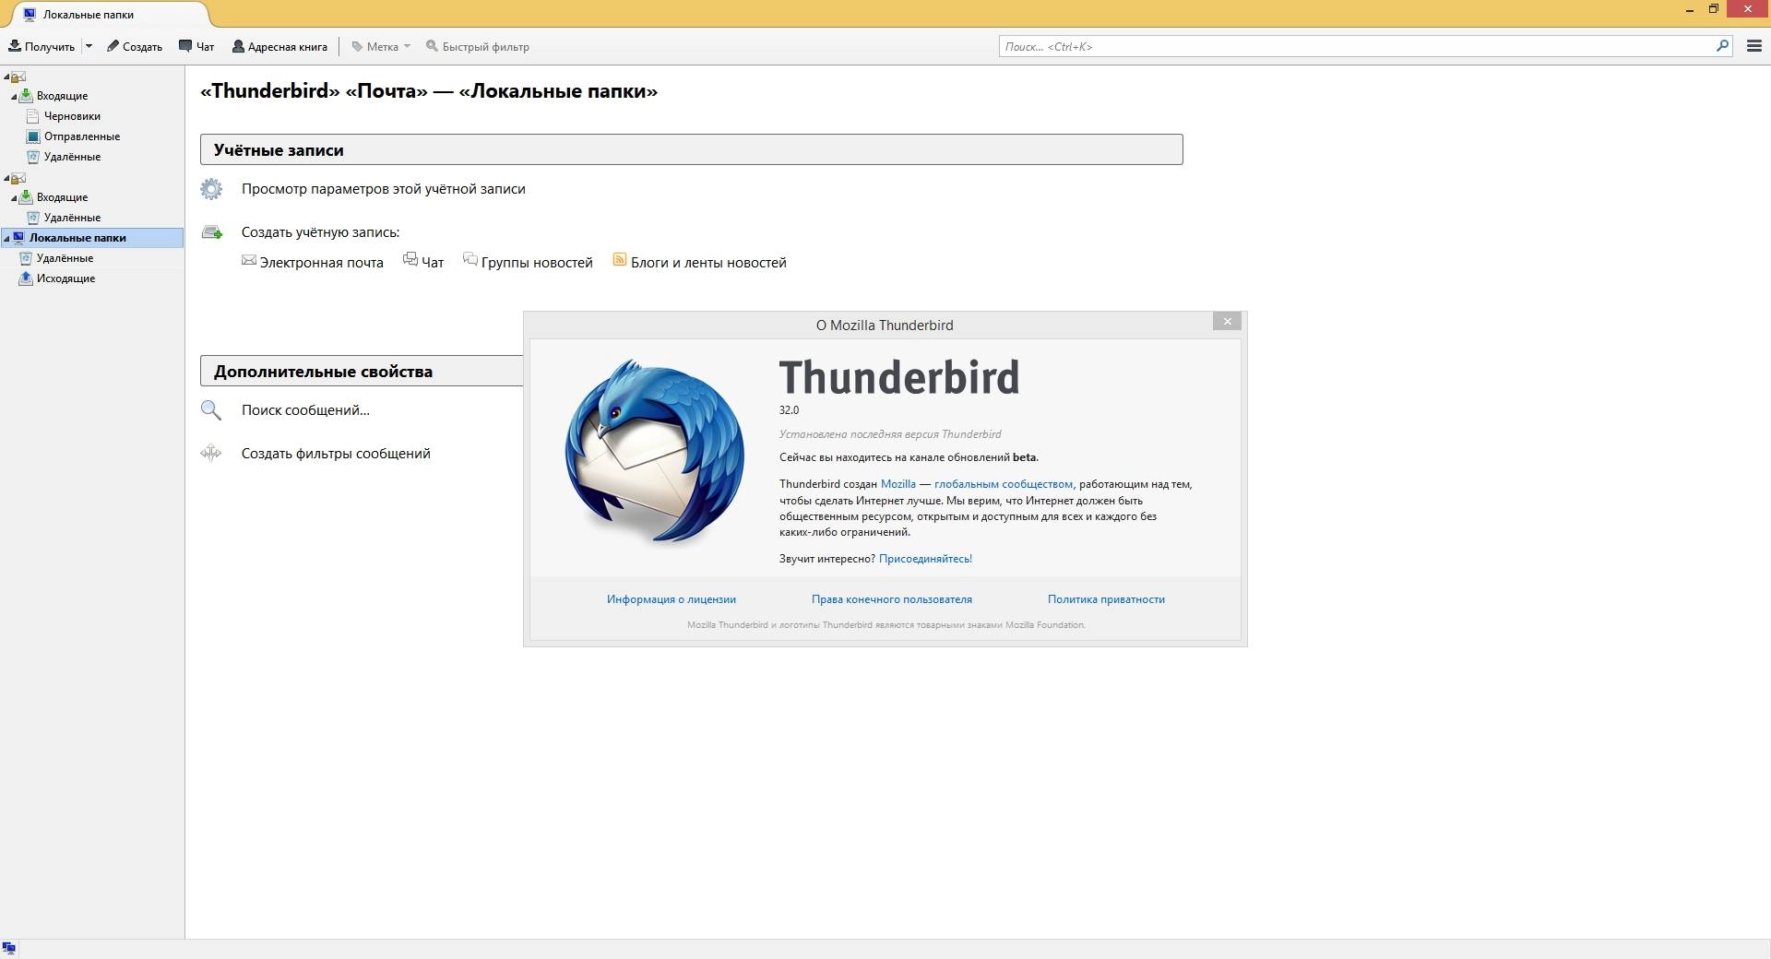Open Удалённые trash under Локальные папки
This screenshot has height=959, width=1771.
click(65, 258)
